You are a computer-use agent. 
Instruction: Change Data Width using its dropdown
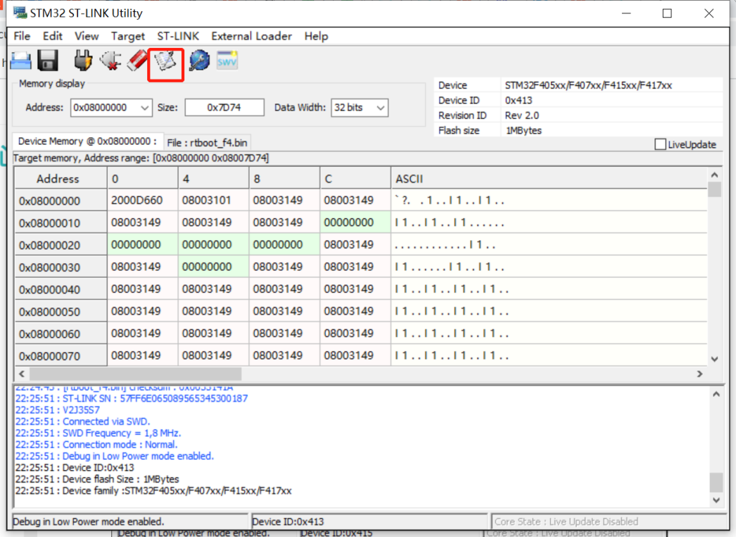381,108
